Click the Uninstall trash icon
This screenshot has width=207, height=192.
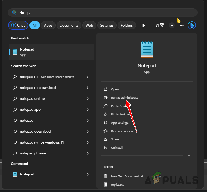[106, 147]
